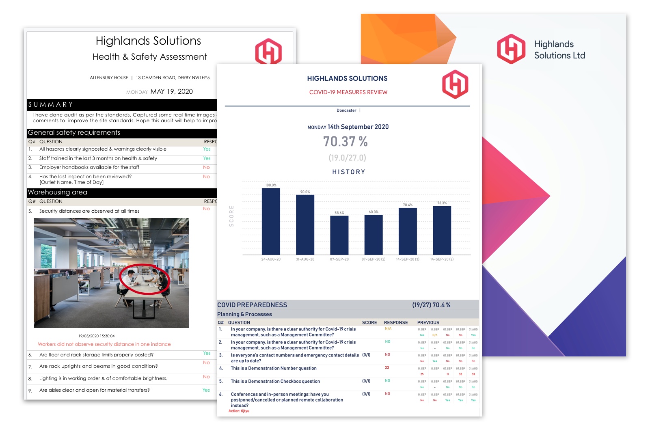
Task: Click the red "33" response value in the Response column
Action: click(387, 368)
